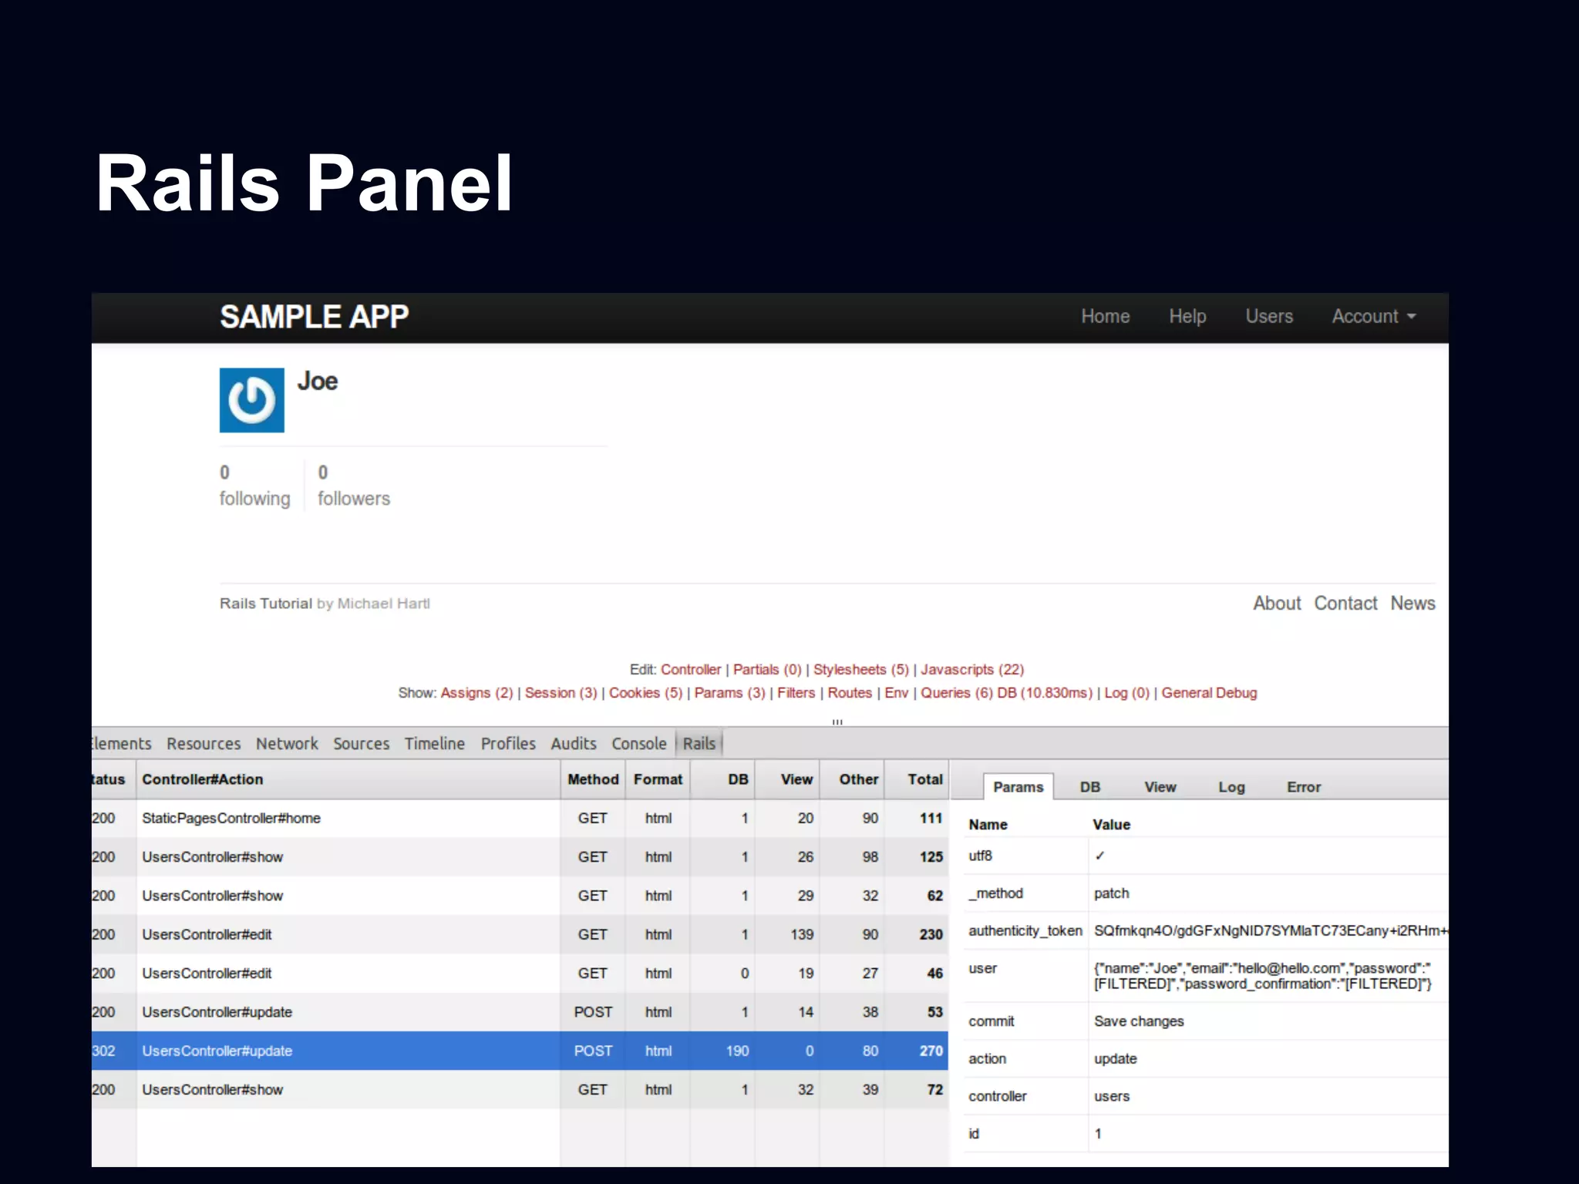Switch to Console devtools tab
This screenshot has width=1579, height=1184.
(639, 744)
